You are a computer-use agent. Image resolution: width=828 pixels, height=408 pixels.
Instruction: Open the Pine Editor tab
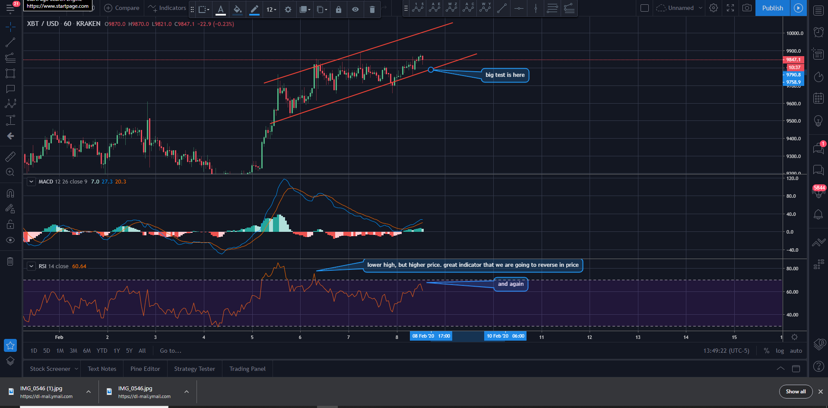pyautogui.click(x=145, y=369)
